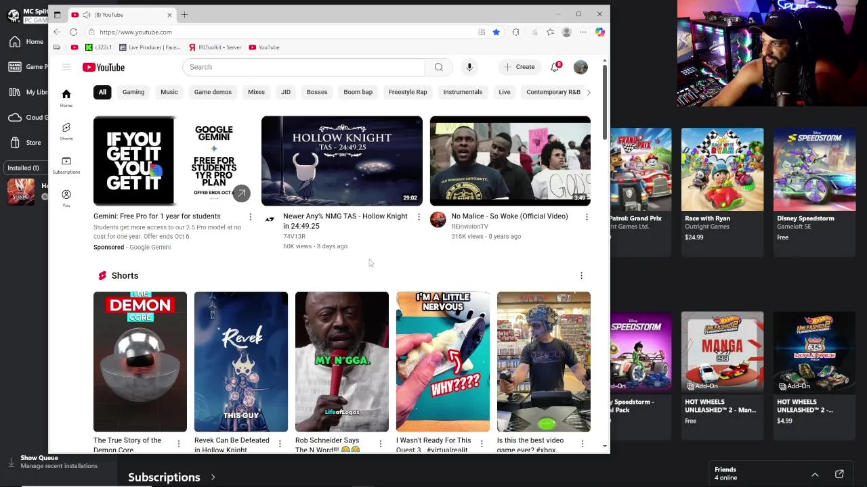Open the tab actions menu icon

pyautogui.click(x=57, y=15)
